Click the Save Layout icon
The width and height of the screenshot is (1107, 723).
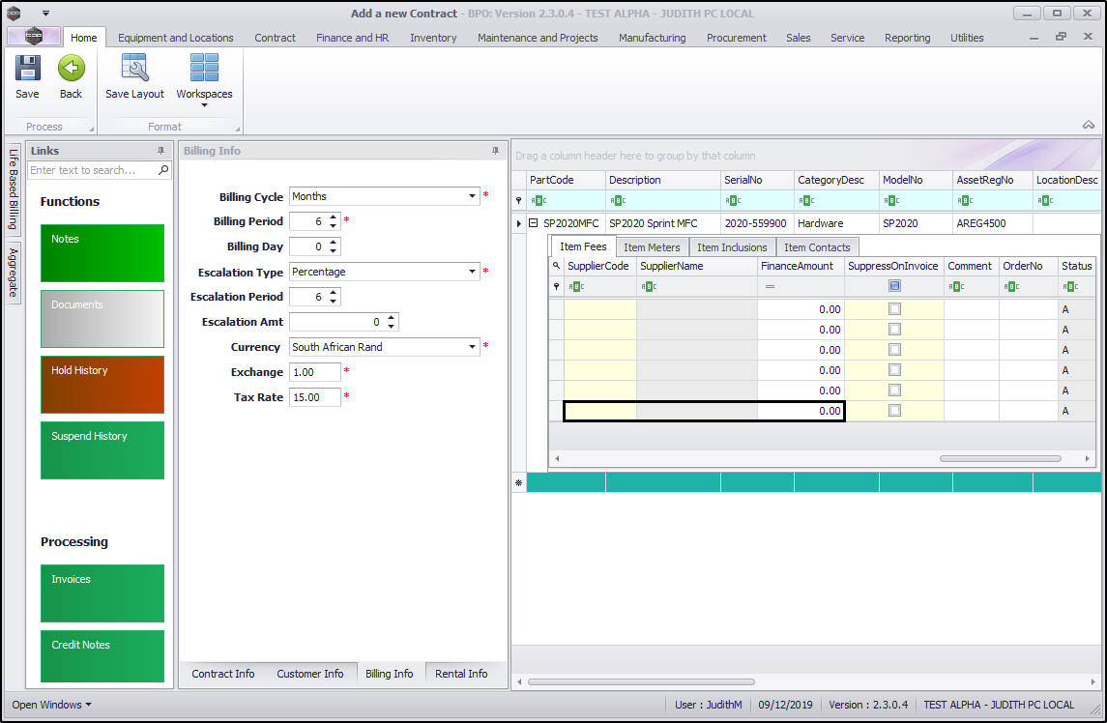pyautogui.click(x=134, y=70)
